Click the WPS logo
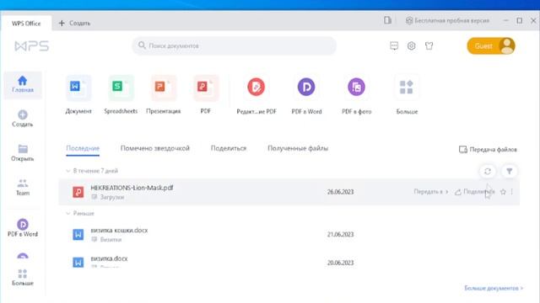This screenshot has width=540, height=303. (32, 45)
